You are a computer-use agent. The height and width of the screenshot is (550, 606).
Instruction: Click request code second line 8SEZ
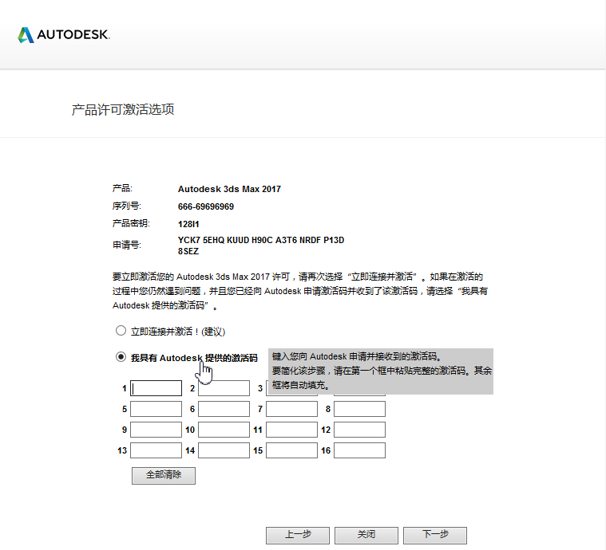pyautogui.click(x=188, y=251)
